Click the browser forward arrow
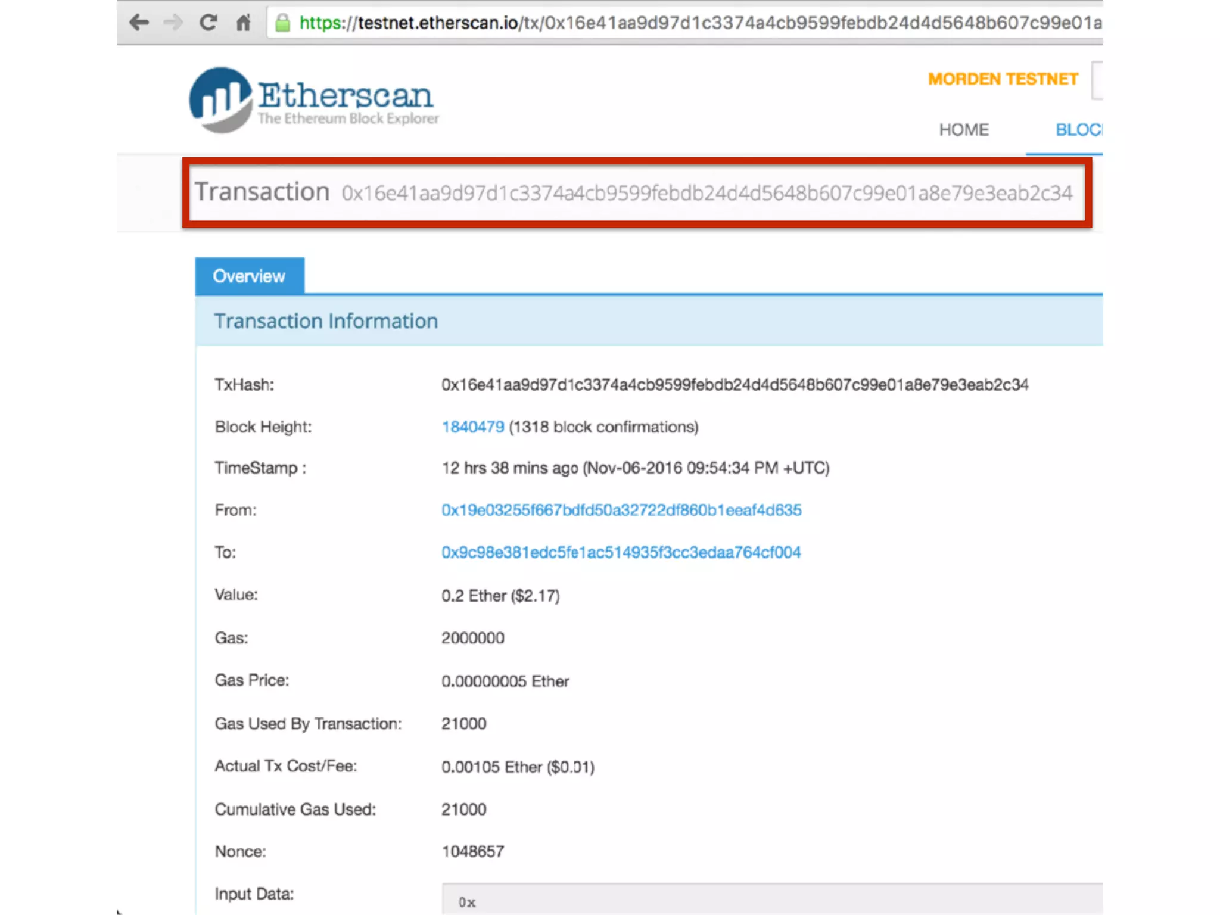The width and height of the screenshot is (1220, 915). (x=173, y=23)
